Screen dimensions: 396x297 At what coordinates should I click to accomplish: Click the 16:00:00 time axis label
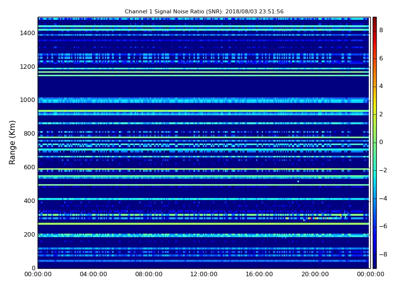[x=259, y=274]
